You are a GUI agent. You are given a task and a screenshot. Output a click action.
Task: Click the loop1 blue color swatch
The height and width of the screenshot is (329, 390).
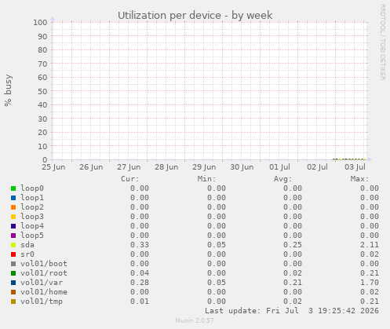13,198
